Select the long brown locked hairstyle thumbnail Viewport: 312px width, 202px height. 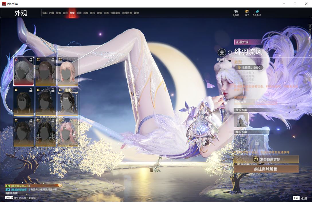(x=46, y=71)
